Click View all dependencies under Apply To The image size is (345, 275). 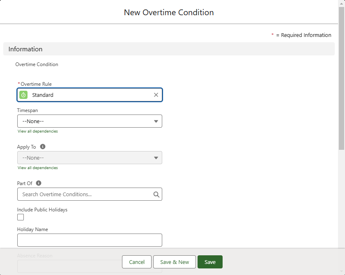[x=38, y=168]
